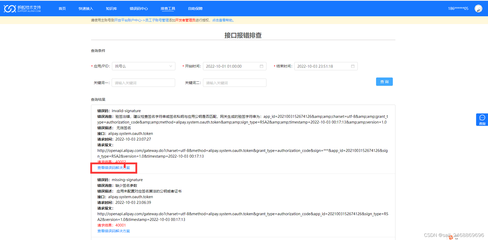The height and width of the screenshot is (240, 488).
Task: Click the 查询 button
Action: pyautogui.click(x=384, y=82)
